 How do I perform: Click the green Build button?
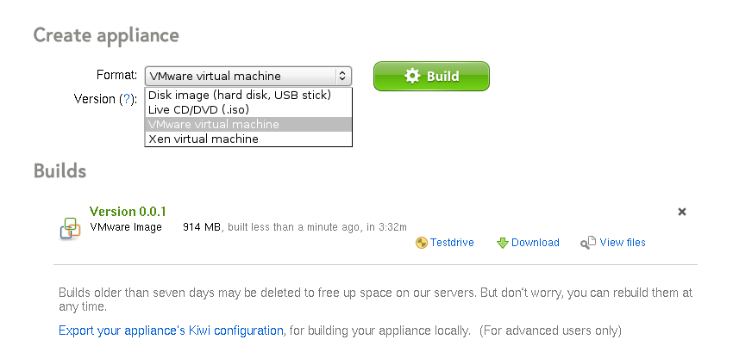click(431, 76)
